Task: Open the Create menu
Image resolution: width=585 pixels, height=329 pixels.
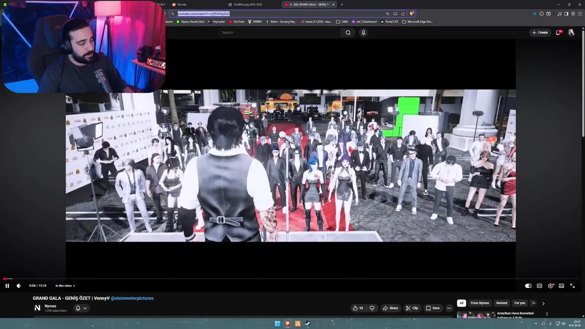Action: click(x=540, y=32)
